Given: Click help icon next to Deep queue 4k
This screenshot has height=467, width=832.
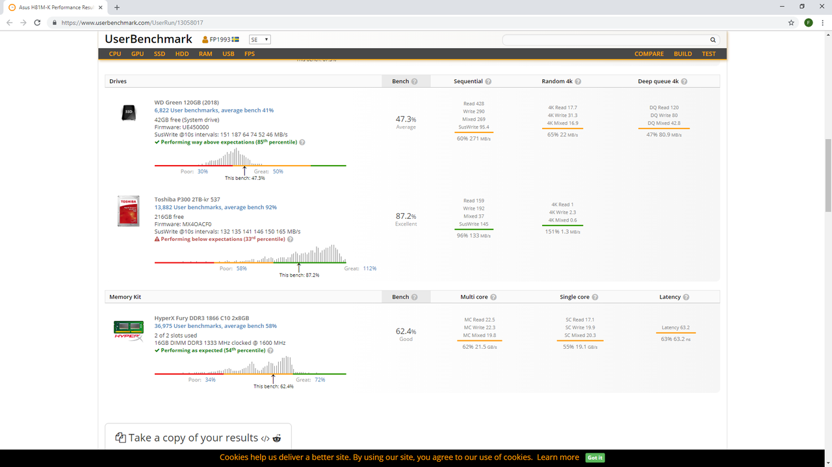Looking at the screenshot, I should 684,81.
